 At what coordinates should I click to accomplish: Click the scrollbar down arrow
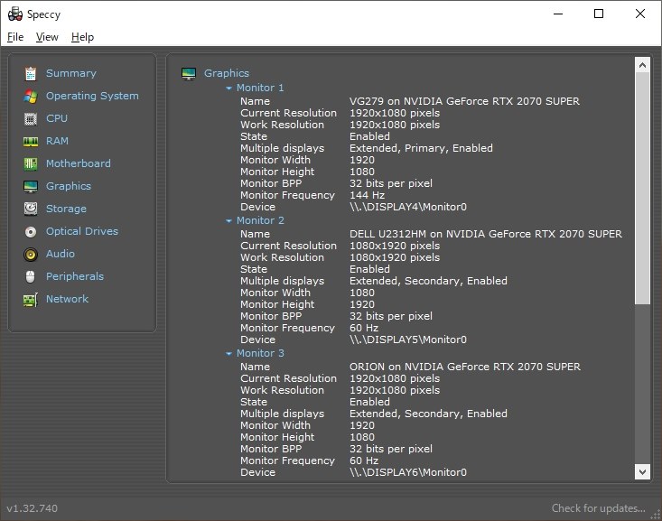coord(642,471)
